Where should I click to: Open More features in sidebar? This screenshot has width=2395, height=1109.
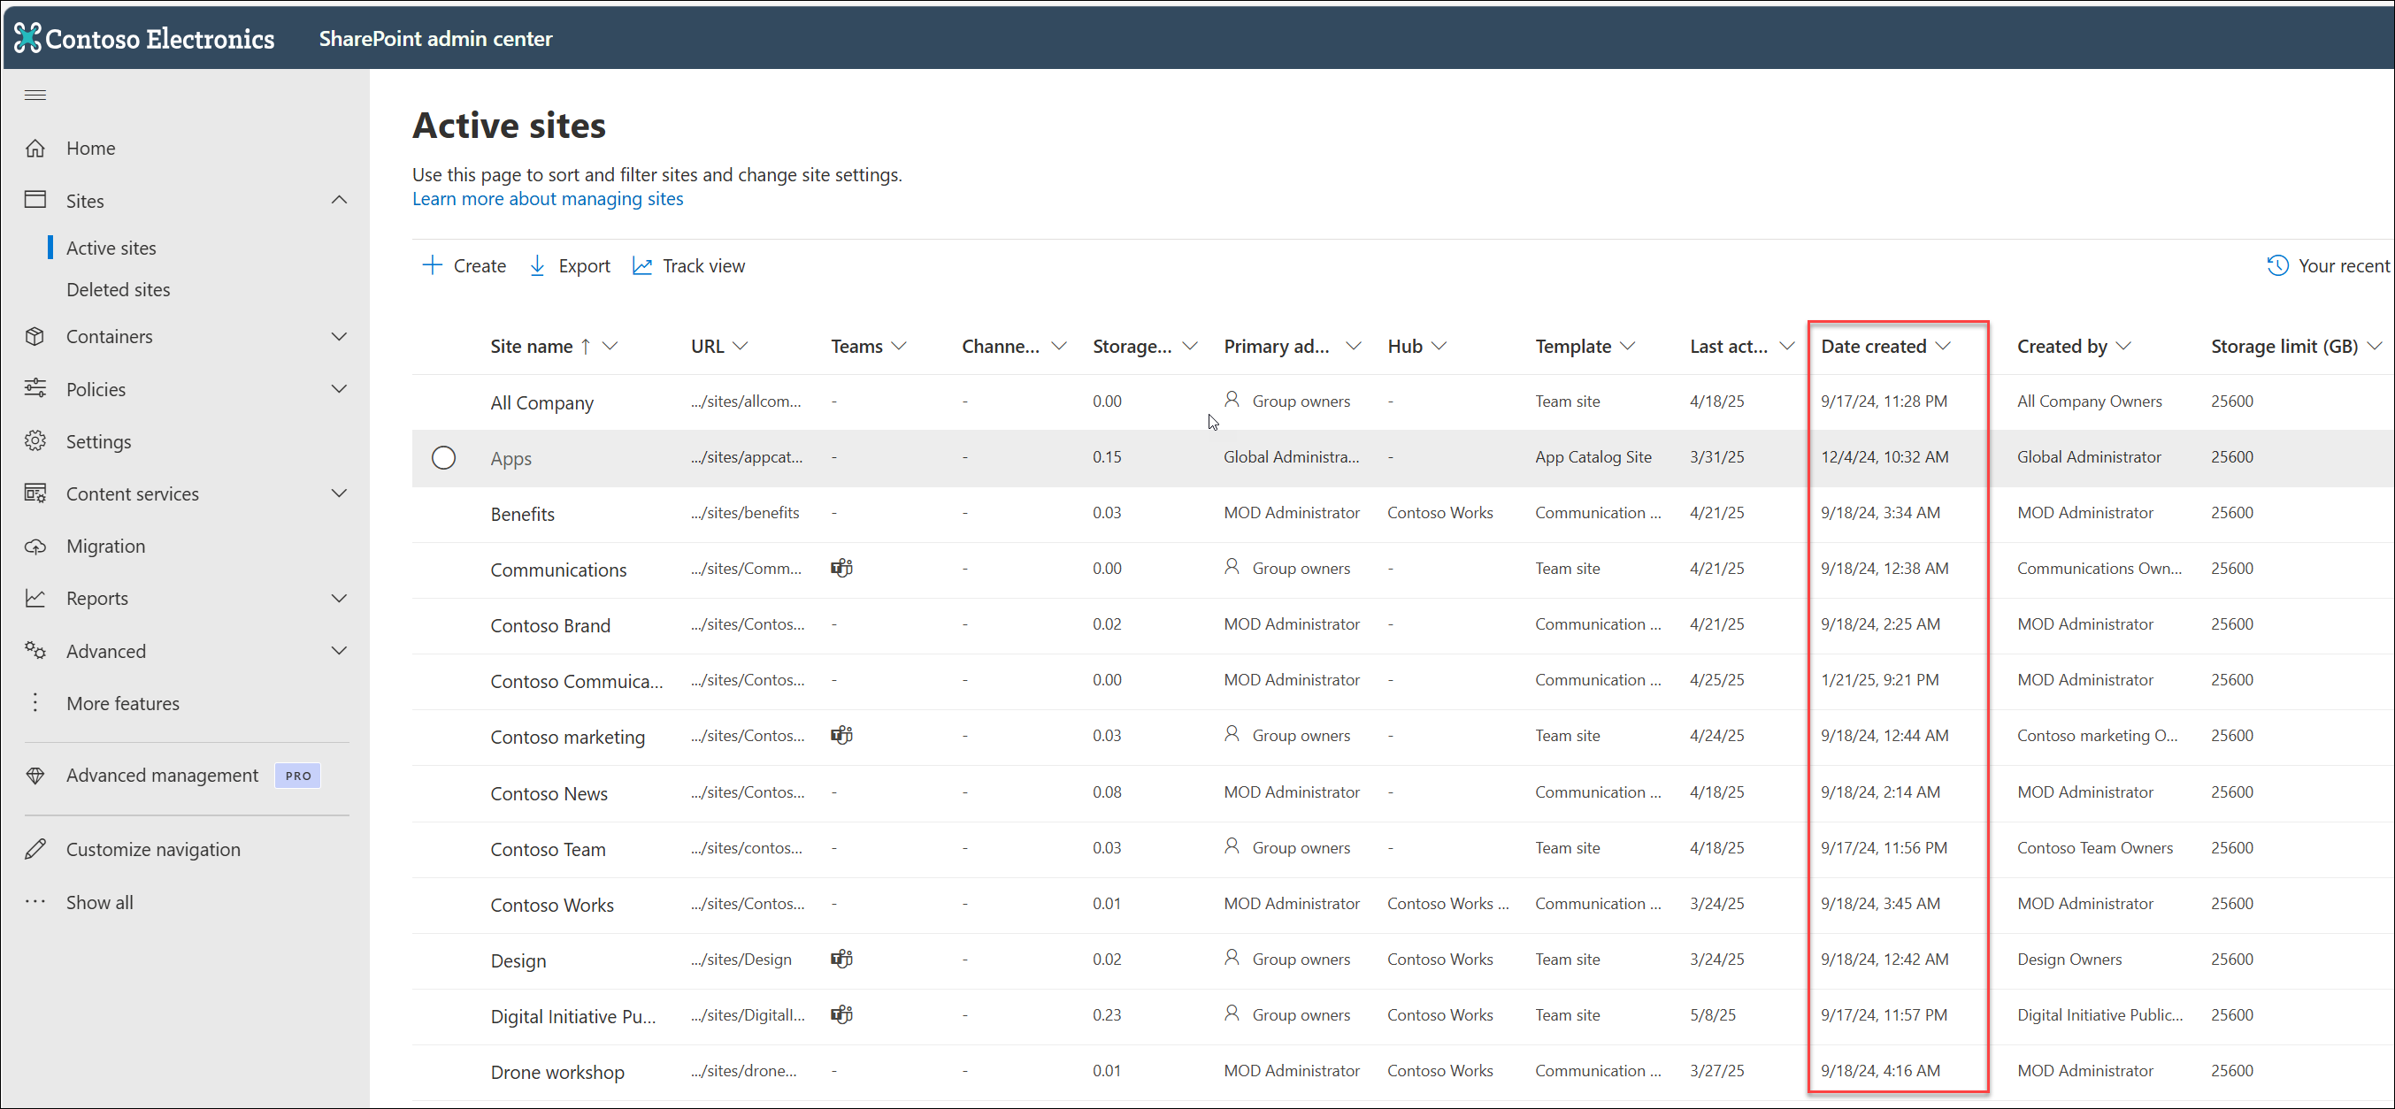(x=123, y=704)
